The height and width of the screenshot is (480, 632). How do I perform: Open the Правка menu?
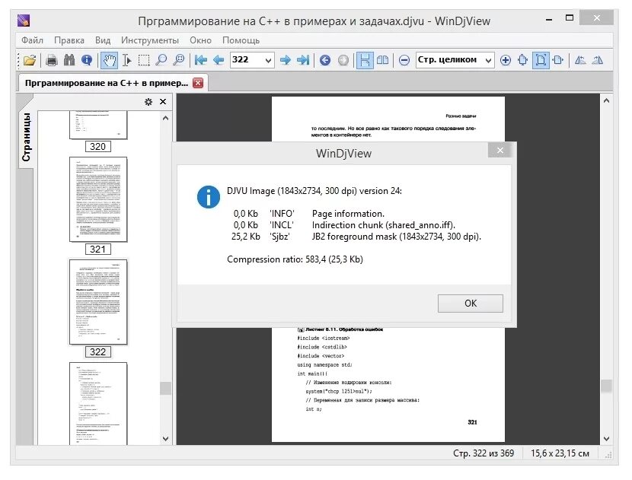[69, 40]
